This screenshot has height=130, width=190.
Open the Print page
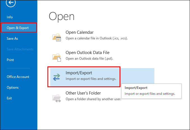(x=10, y=60)
